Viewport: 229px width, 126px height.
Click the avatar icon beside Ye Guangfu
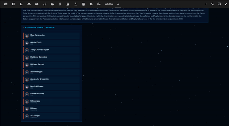coord(27,116)
